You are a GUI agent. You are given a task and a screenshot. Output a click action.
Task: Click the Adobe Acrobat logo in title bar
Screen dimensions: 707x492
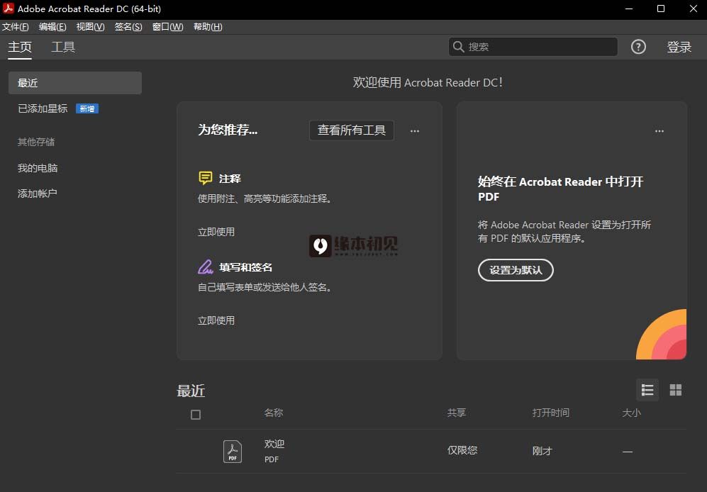8,9
